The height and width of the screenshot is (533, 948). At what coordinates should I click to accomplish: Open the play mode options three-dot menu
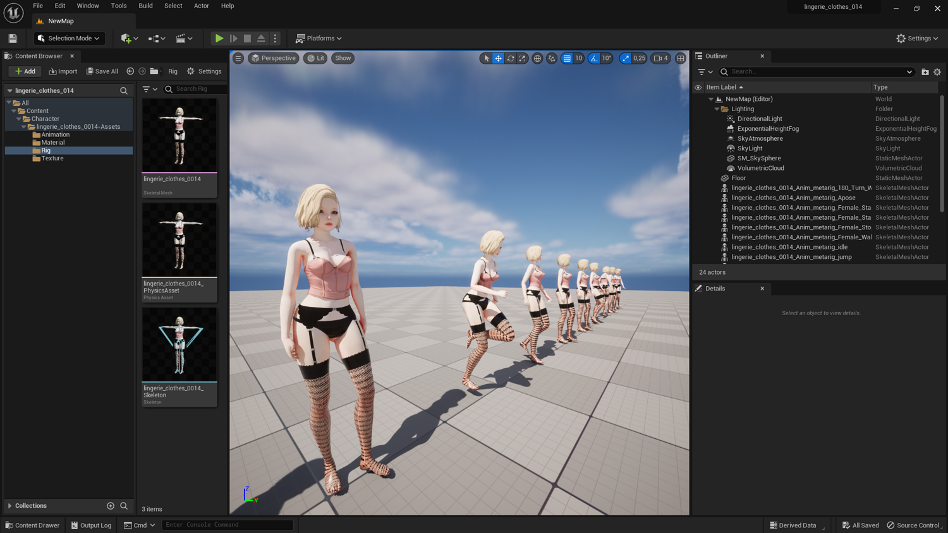coord(275,39)
